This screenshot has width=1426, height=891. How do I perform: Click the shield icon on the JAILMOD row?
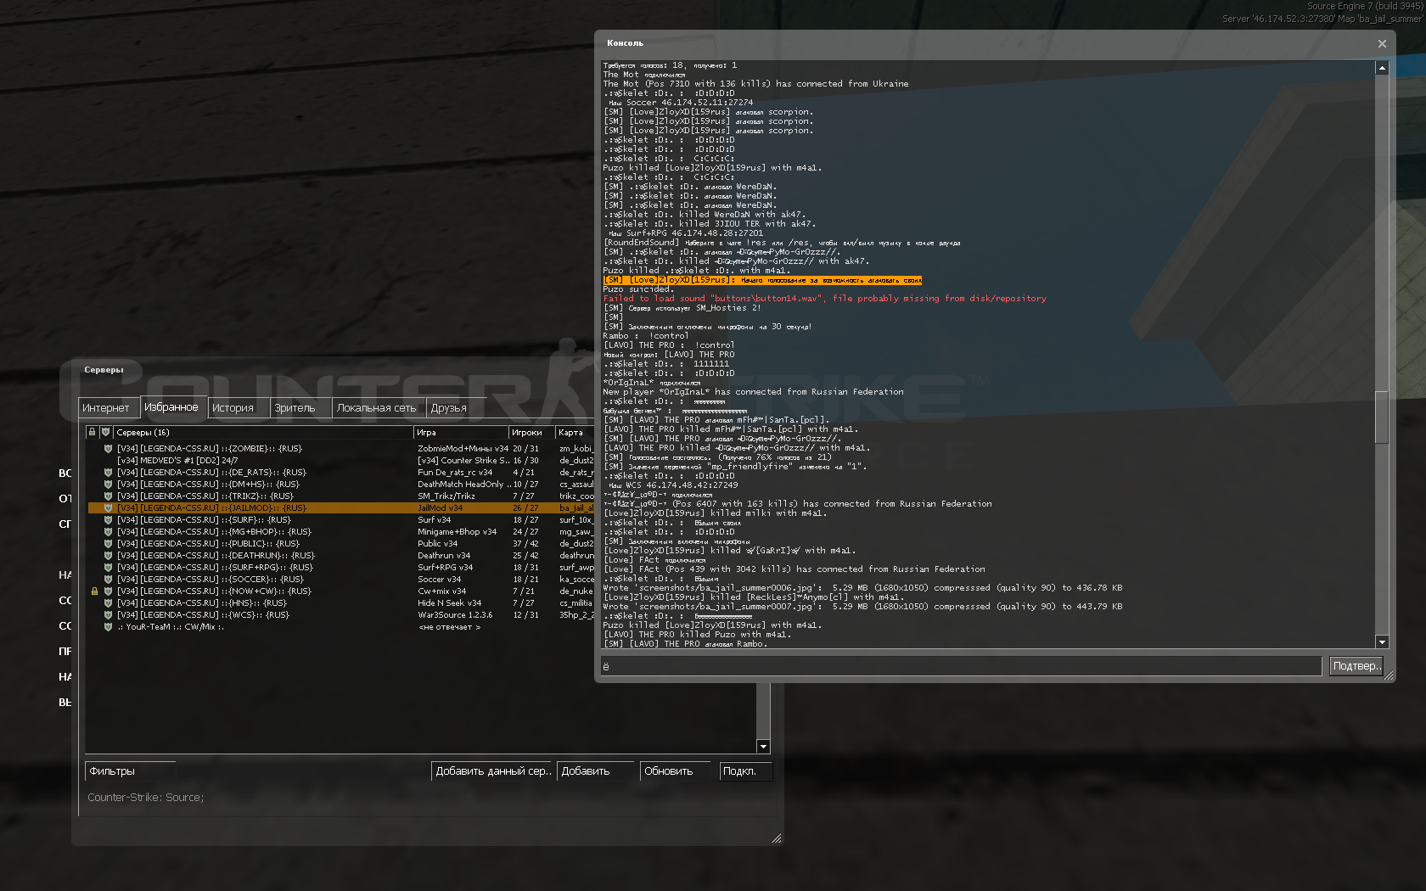point(108,508)
